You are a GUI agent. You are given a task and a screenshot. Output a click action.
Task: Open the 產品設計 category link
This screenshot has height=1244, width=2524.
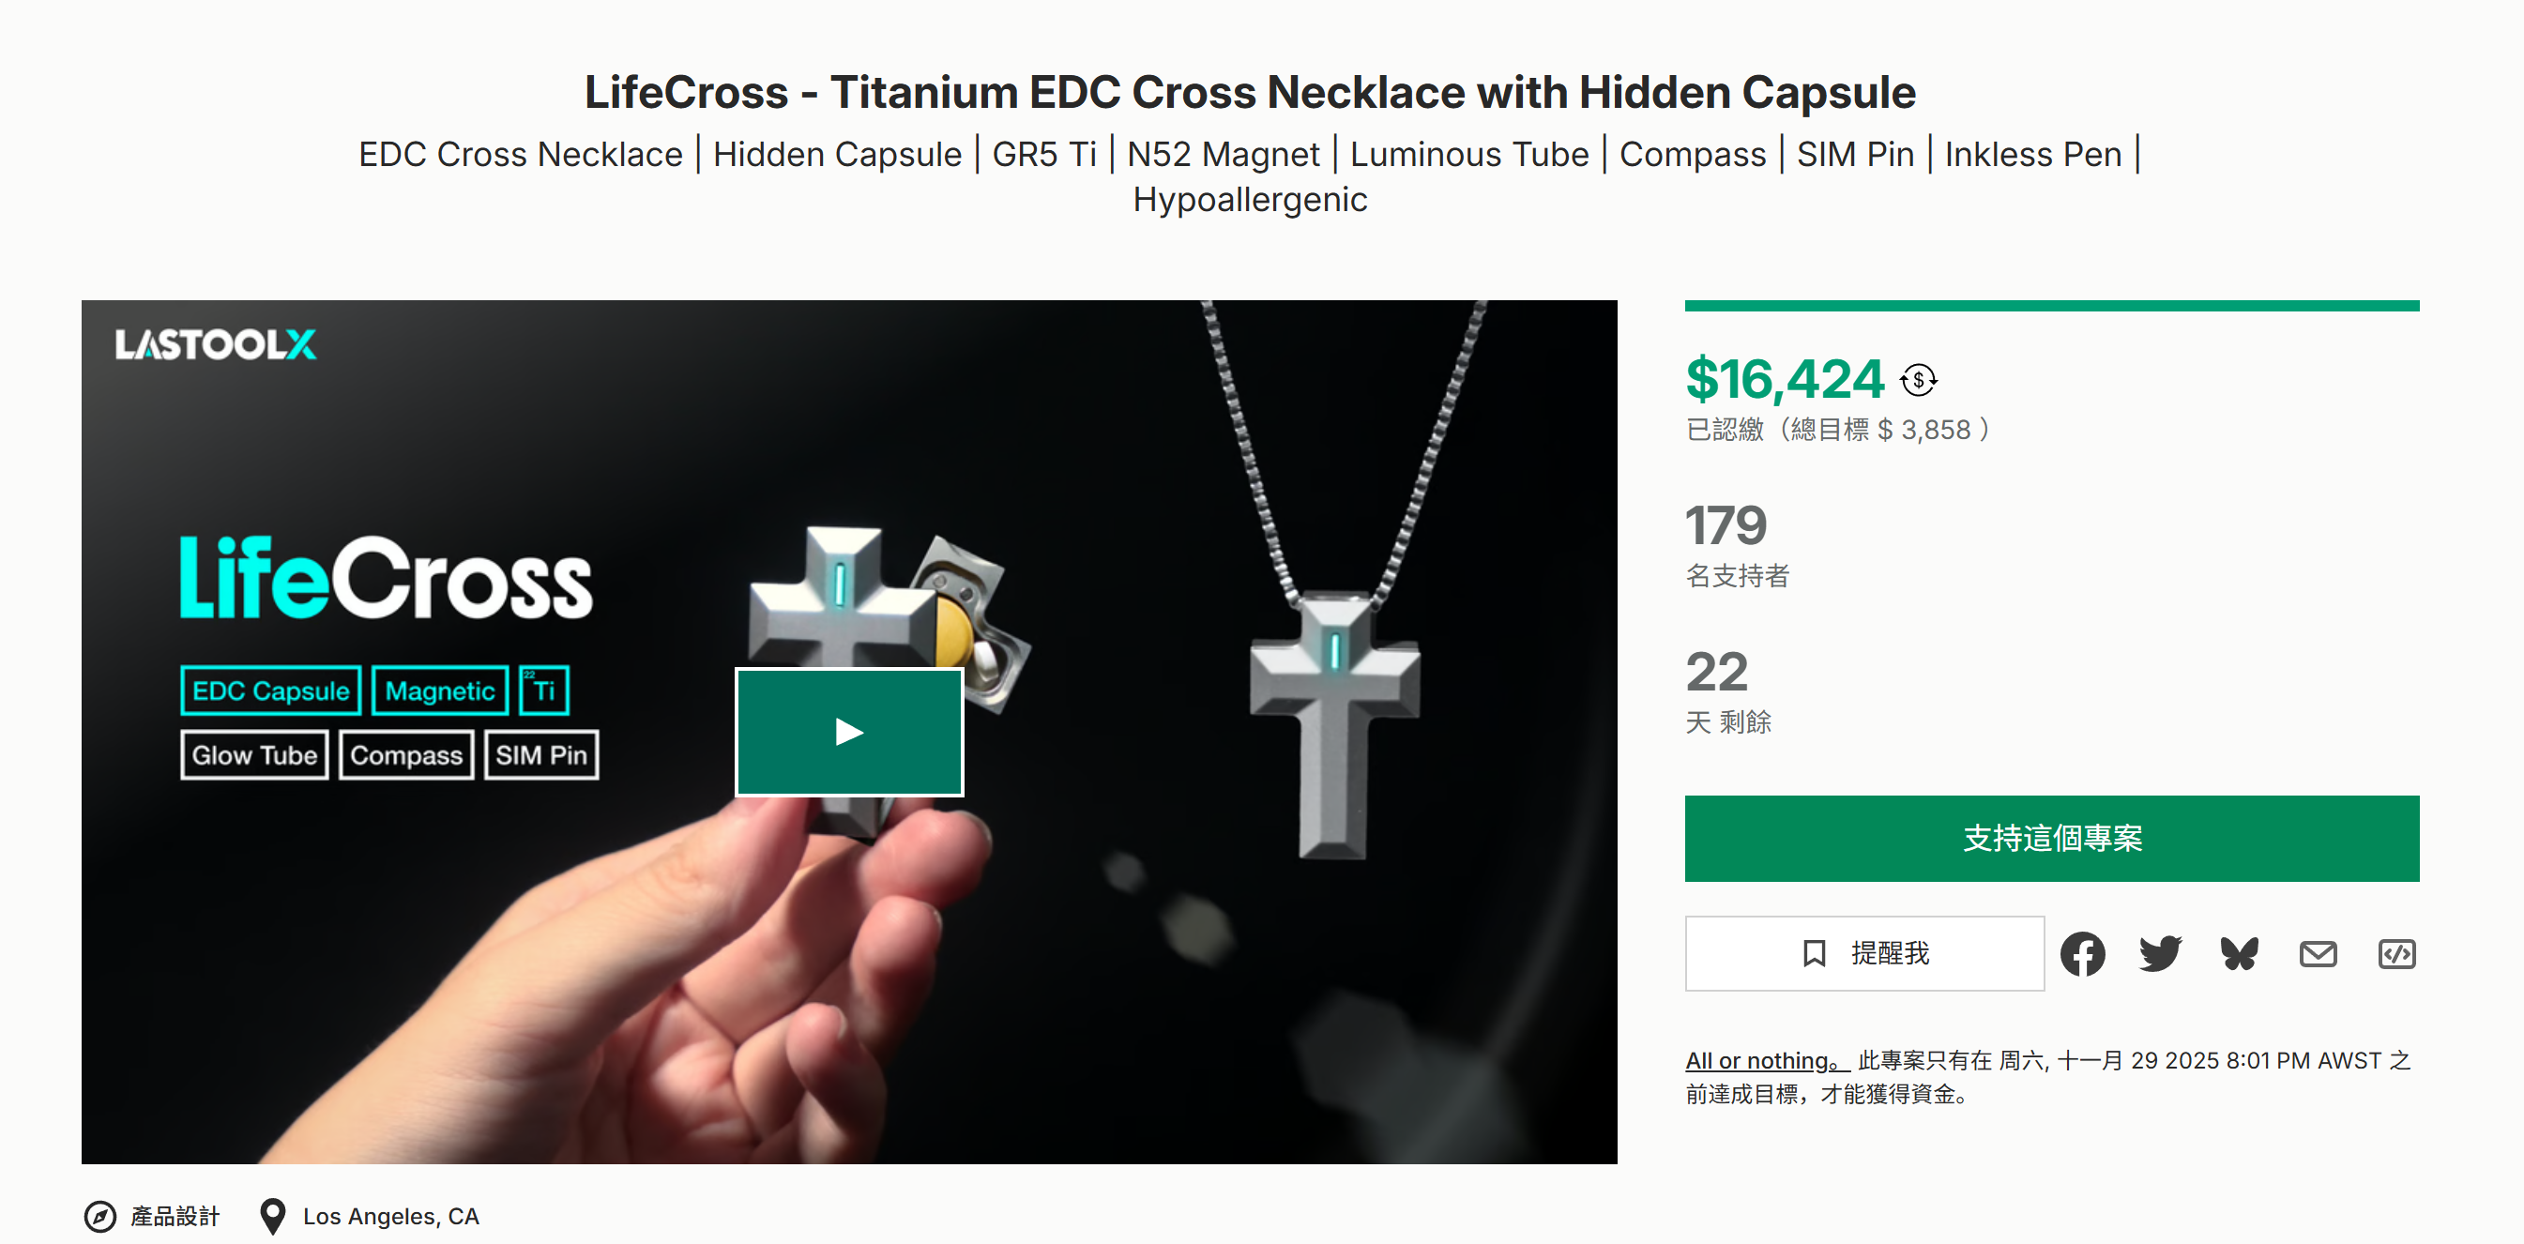[175, 1217]
